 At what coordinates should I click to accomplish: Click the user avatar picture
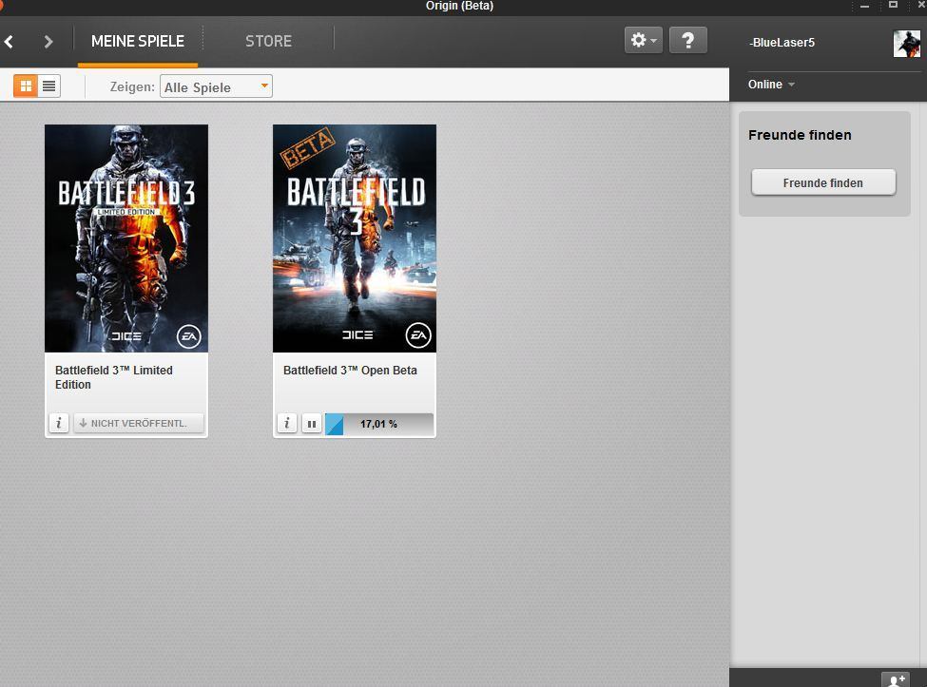[907, 43]
